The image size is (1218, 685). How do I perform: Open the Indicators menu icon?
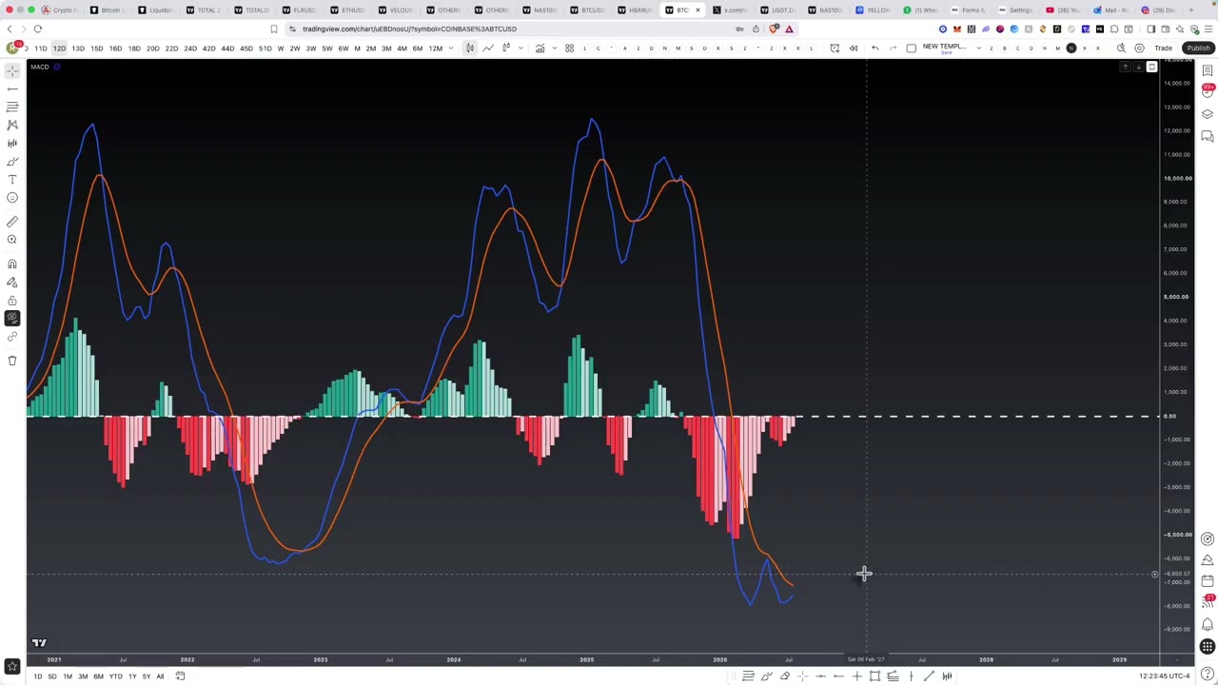[540, 49]
